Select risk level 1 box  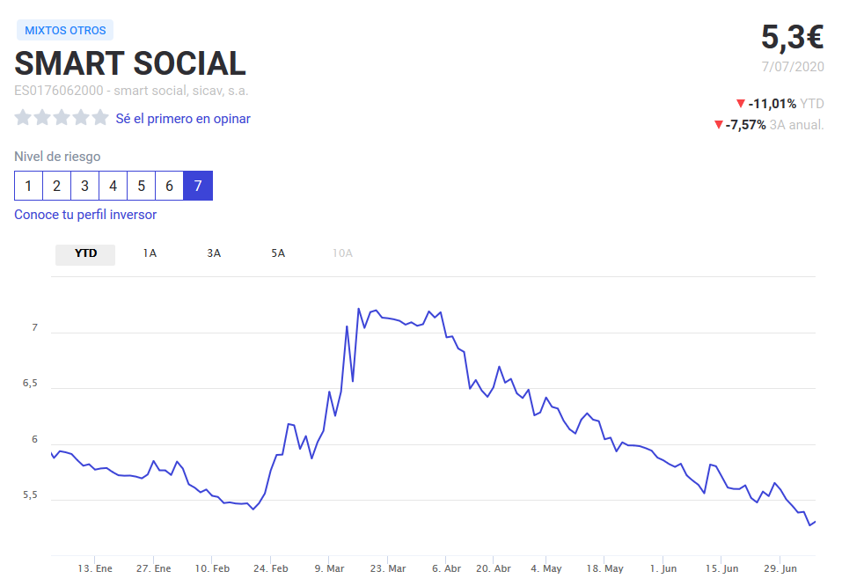pyautogui.click(x=28, y=187)
